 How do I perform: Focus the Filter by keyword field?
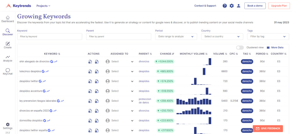[x=50, y=37]
